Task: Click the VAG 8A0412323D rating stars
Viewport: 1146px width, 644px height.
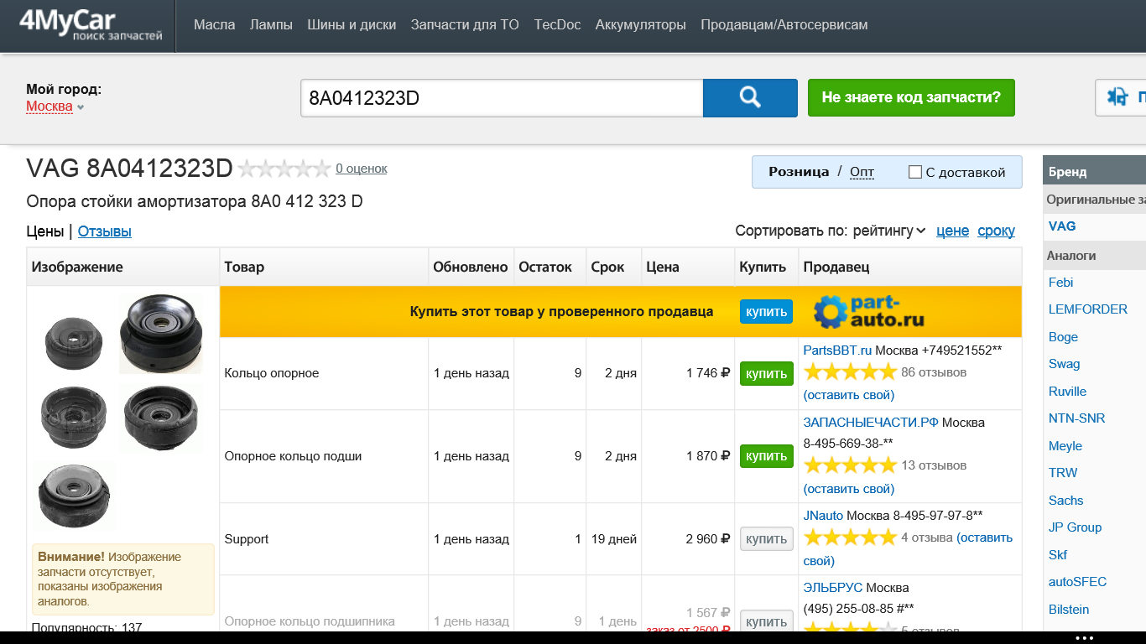Action: 284,169
